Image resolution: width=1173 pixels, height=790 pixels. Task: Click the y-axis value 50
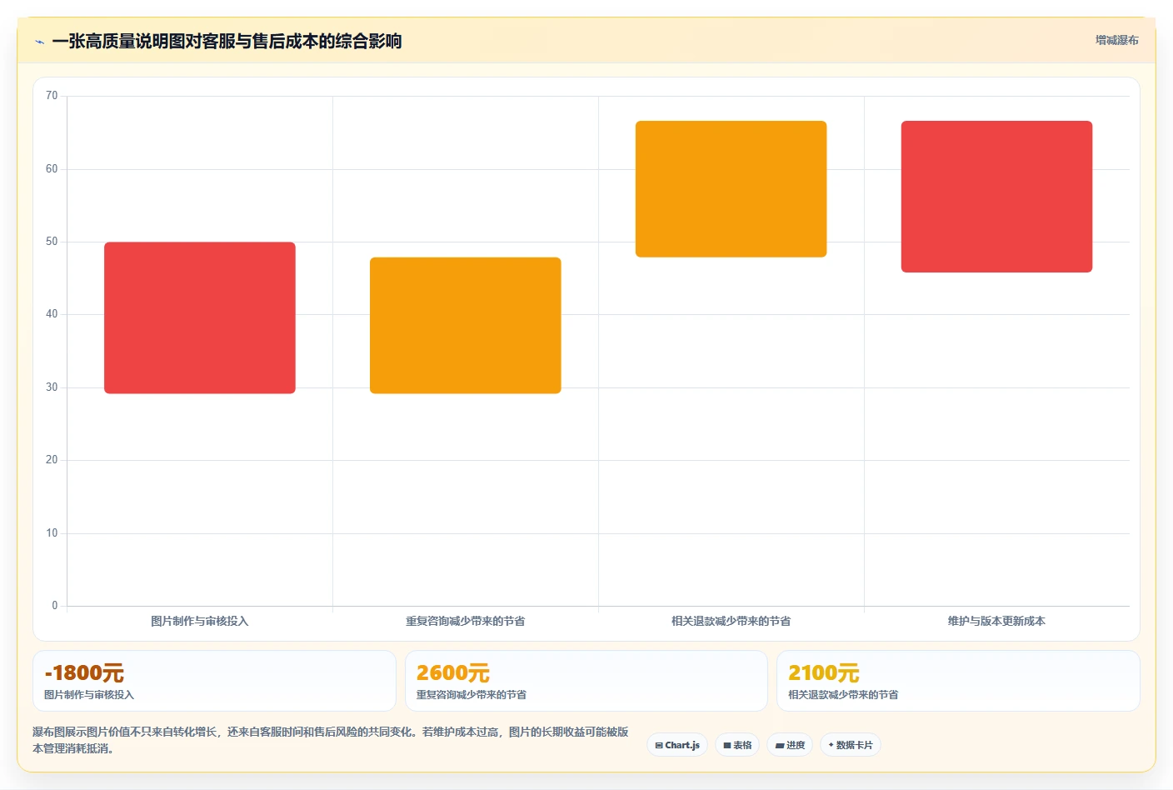[x=52, y=242]
